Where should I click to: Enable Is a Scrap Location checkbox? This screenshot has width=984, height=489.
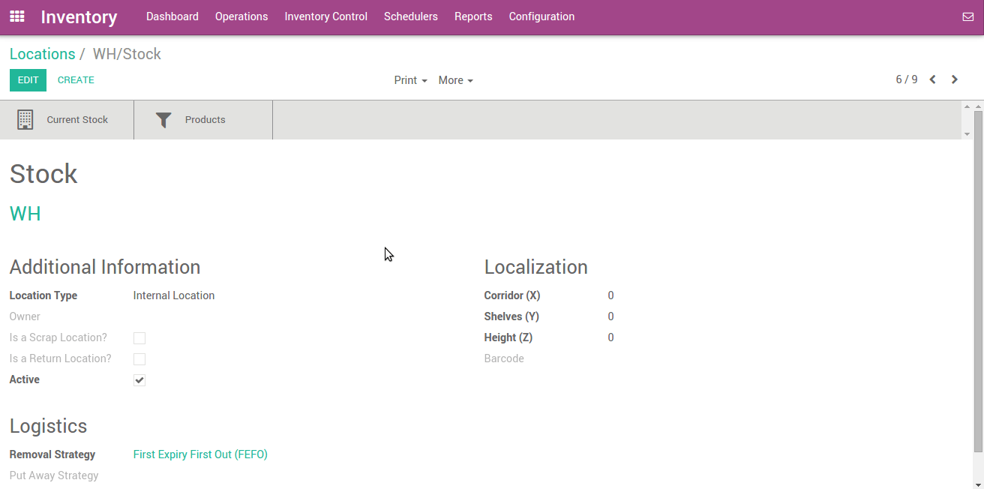pos(139,337)
